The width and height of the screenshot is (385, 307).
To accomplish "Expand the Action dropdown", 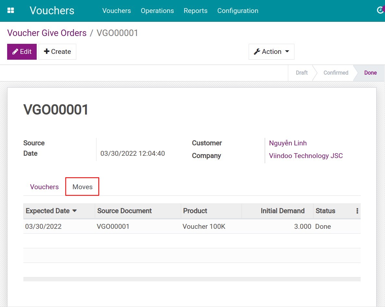I will 271,52.
